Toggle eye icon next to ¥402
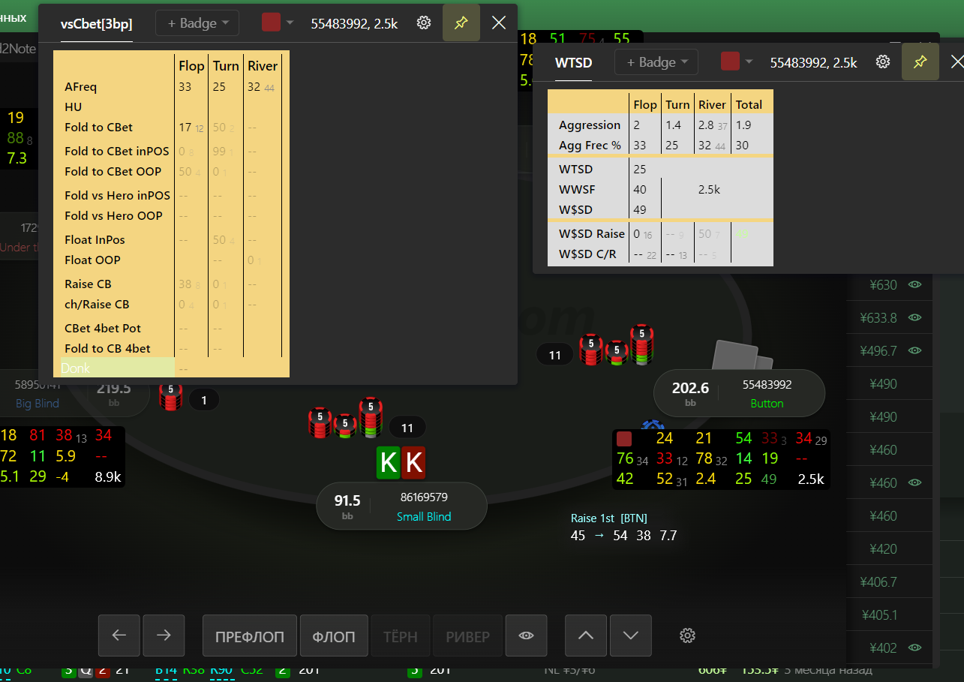 click(x=914, y=647)
